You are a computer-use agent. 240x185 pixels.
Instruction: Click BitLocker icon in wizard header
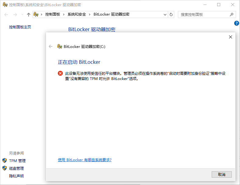pyautogui.click(x=59, y=46)
